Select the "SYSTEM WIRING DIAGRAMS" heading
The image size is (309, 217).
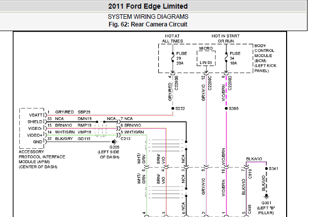pyautogui.click(x=148, y=17)
